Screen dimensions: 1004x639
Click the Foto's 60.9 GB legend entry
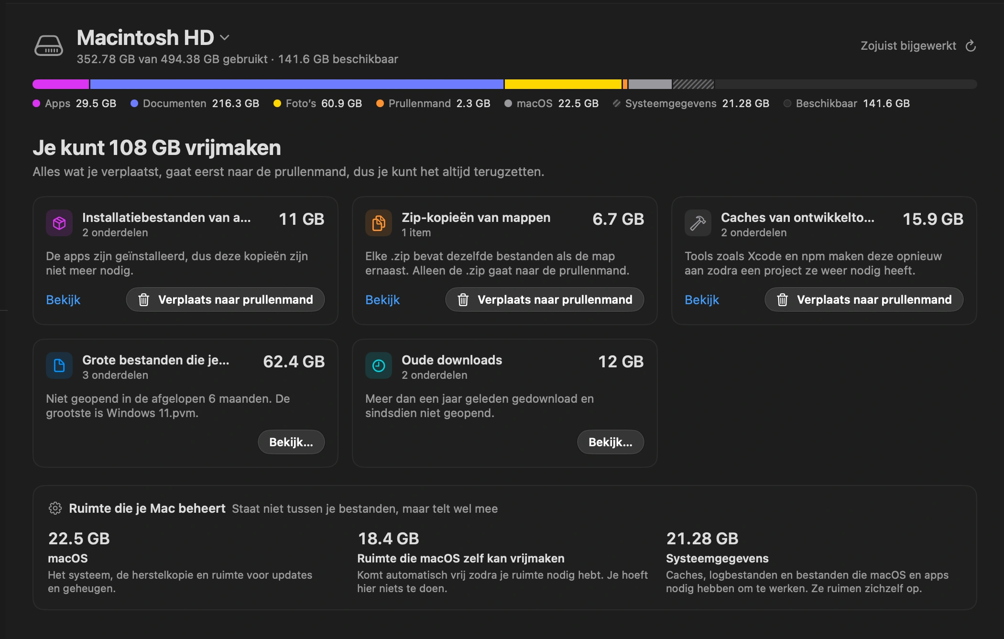pyautogui.click(x=318, y=103)
